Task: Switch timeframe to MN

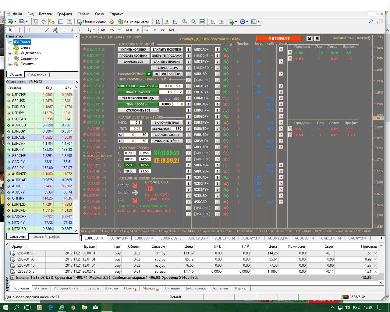Action: tap(172, 30)
